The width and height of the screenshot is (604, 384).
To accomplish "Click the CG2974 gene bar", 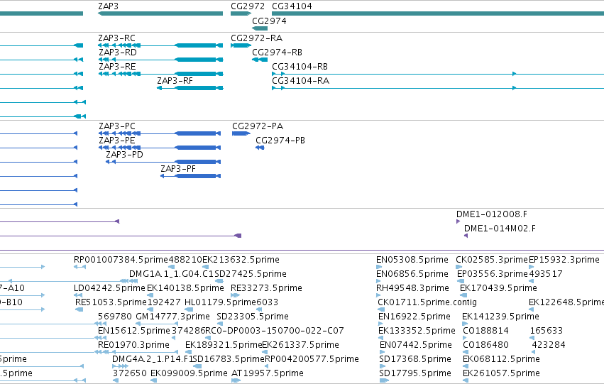I will click(x=260, y=28).
